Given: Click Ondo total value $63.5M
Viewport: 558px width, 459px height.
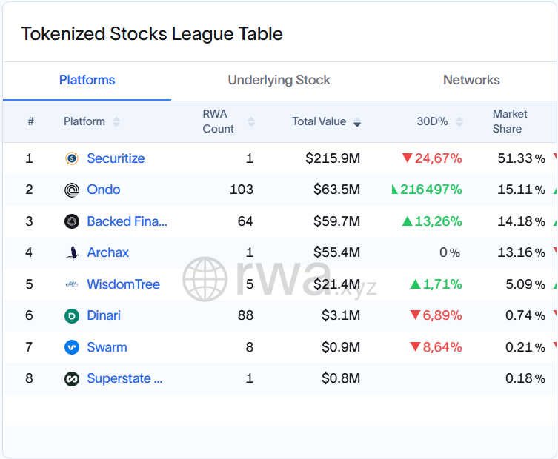Looking at the screenshot, I should pos(336,190).
